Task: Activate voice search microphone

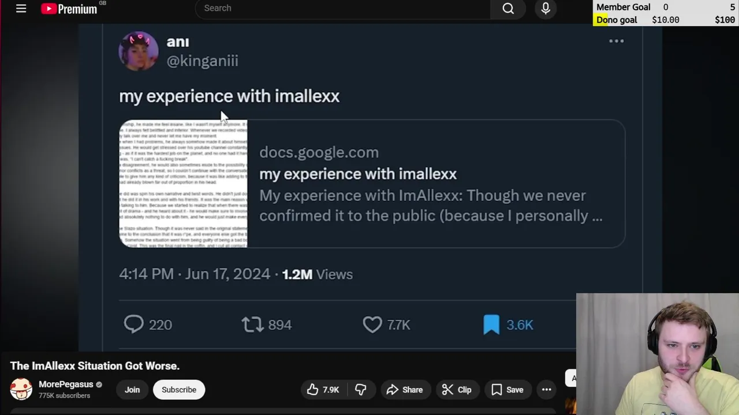Action: point(546,9)
